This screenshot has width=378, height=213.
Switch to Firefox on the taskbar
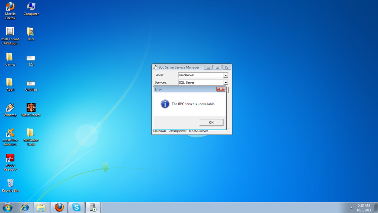59,207
